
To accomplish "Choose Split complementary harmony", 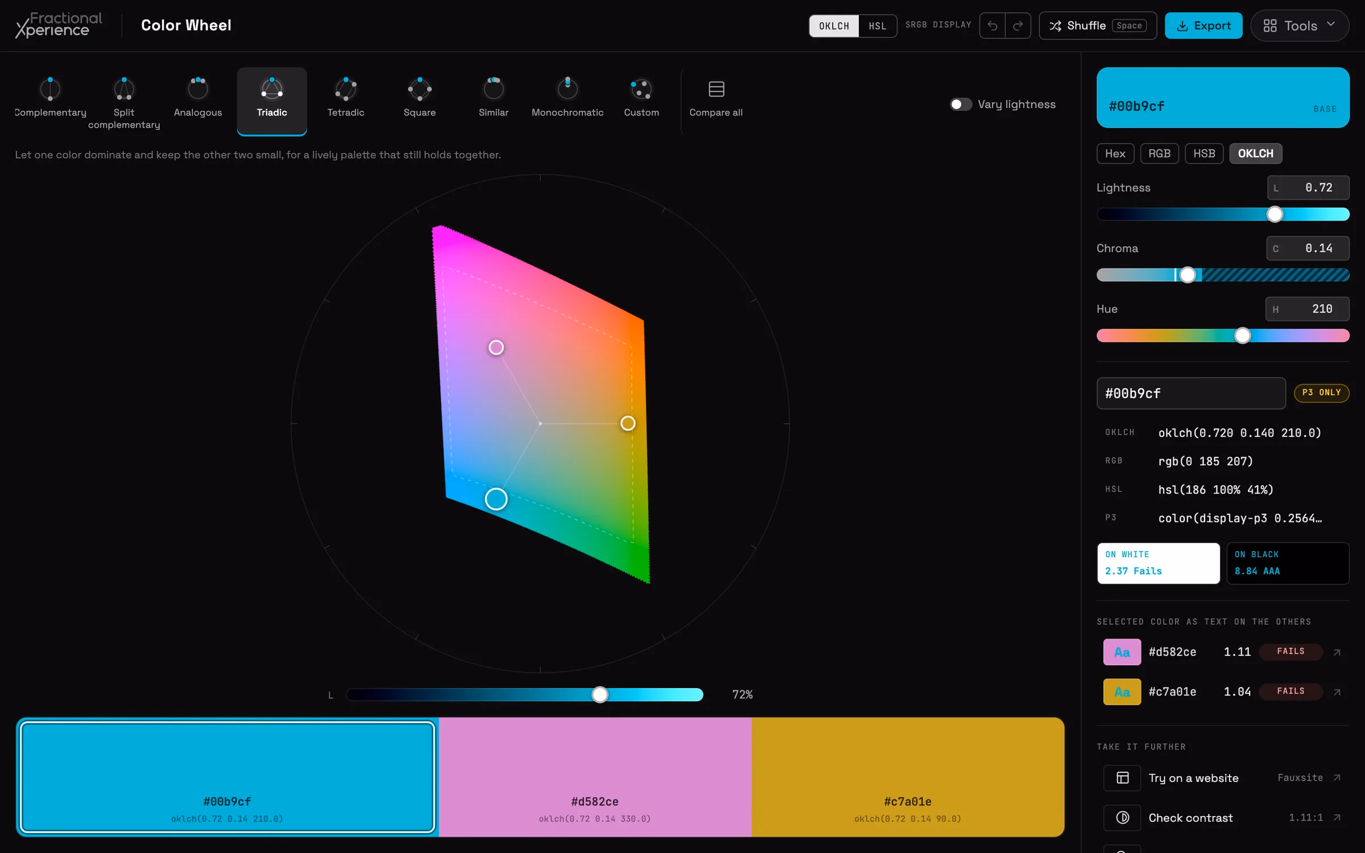I will point(124,102).
